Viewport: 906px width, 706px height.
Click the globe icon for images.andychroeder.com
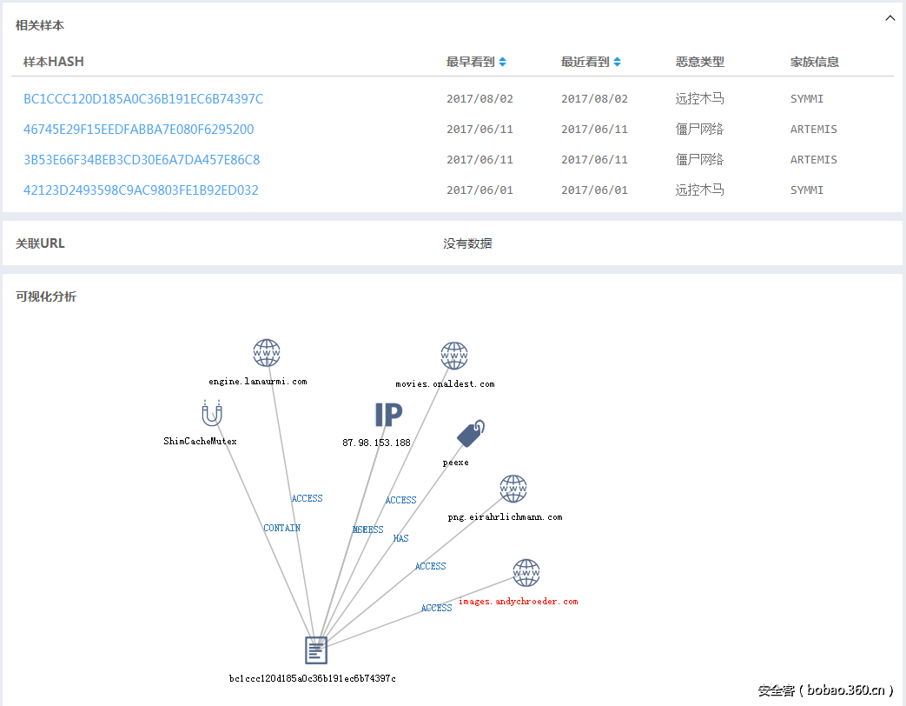pyautogui.click(x=526, y=573)
